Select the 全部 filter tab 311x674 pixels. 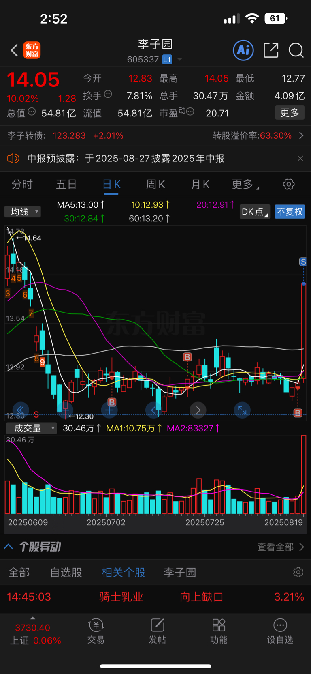(x=19, y=573)
